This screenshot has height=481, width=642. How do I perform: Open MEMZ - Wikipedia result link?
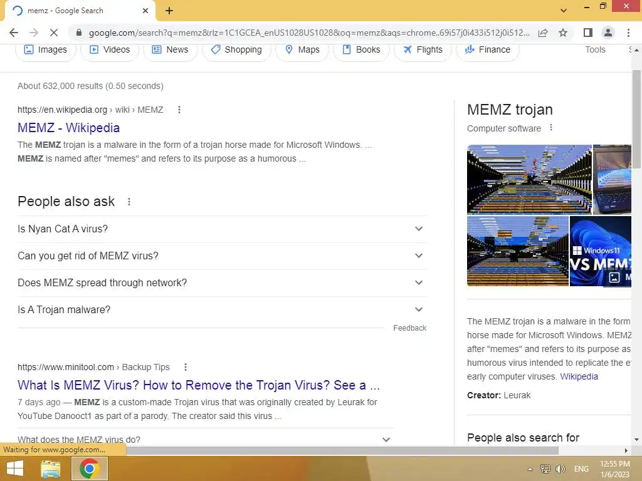coord(68,128)
